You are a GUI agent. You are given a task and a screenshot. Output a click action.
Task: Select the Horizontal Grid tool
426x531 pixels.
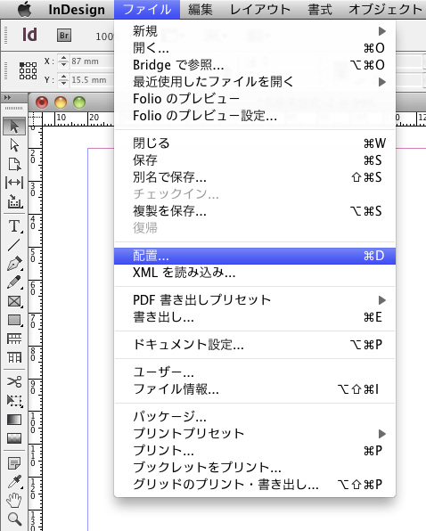pos(14,339)
